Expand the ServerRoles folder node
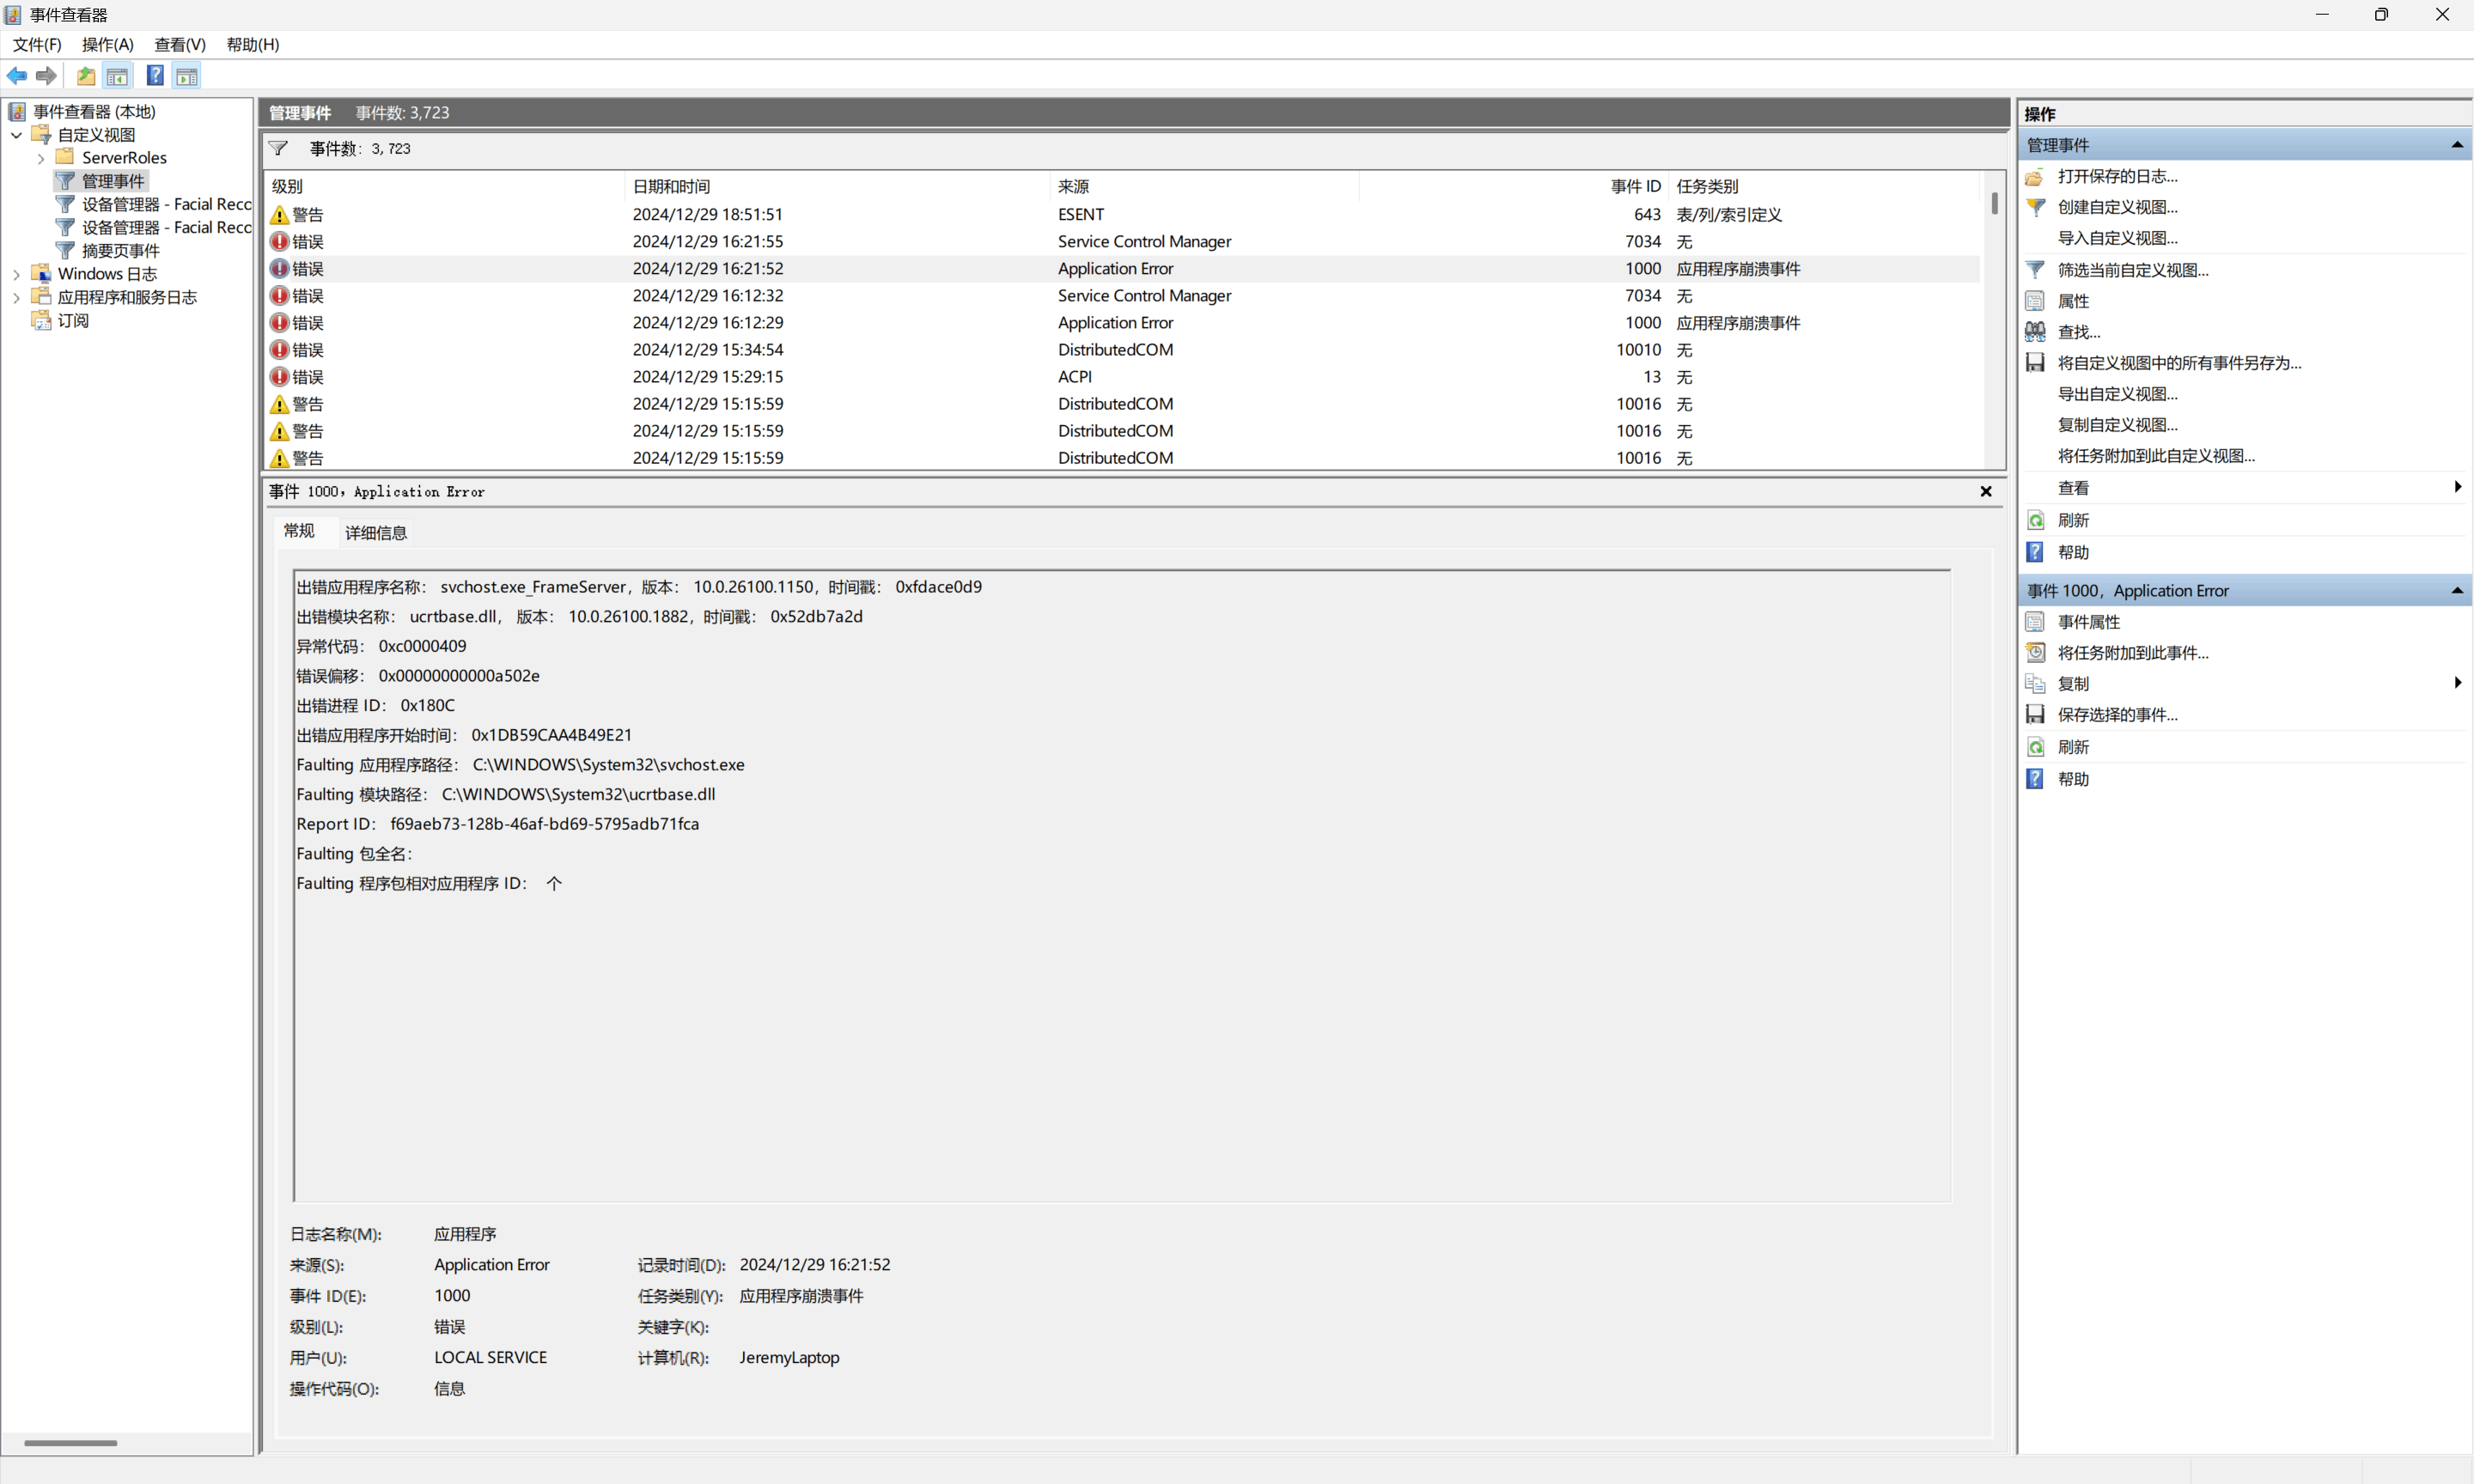The image size is (2474, 1484). 40,158
